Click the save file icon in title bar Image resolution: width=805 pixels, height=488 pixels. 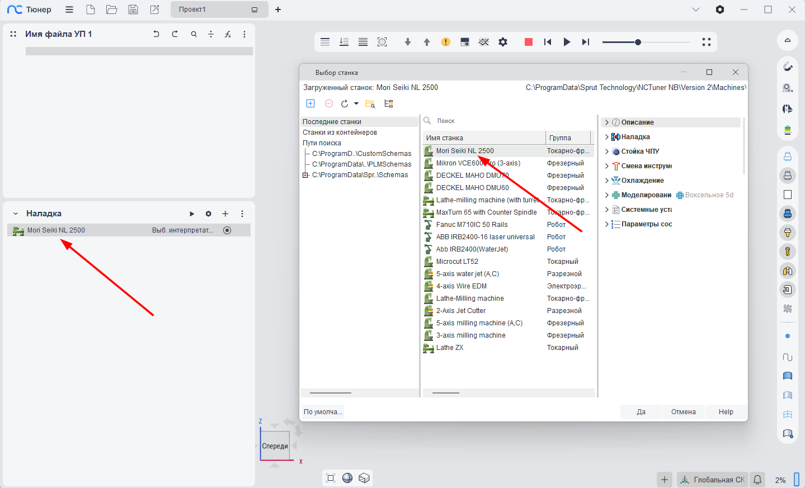pos(133,10)
